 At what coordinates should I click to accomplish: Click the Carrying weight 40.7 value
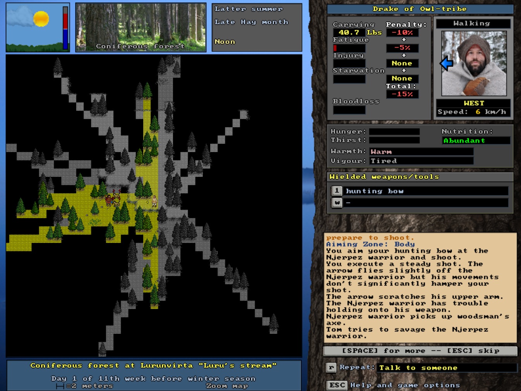click(x=349, y=33)
